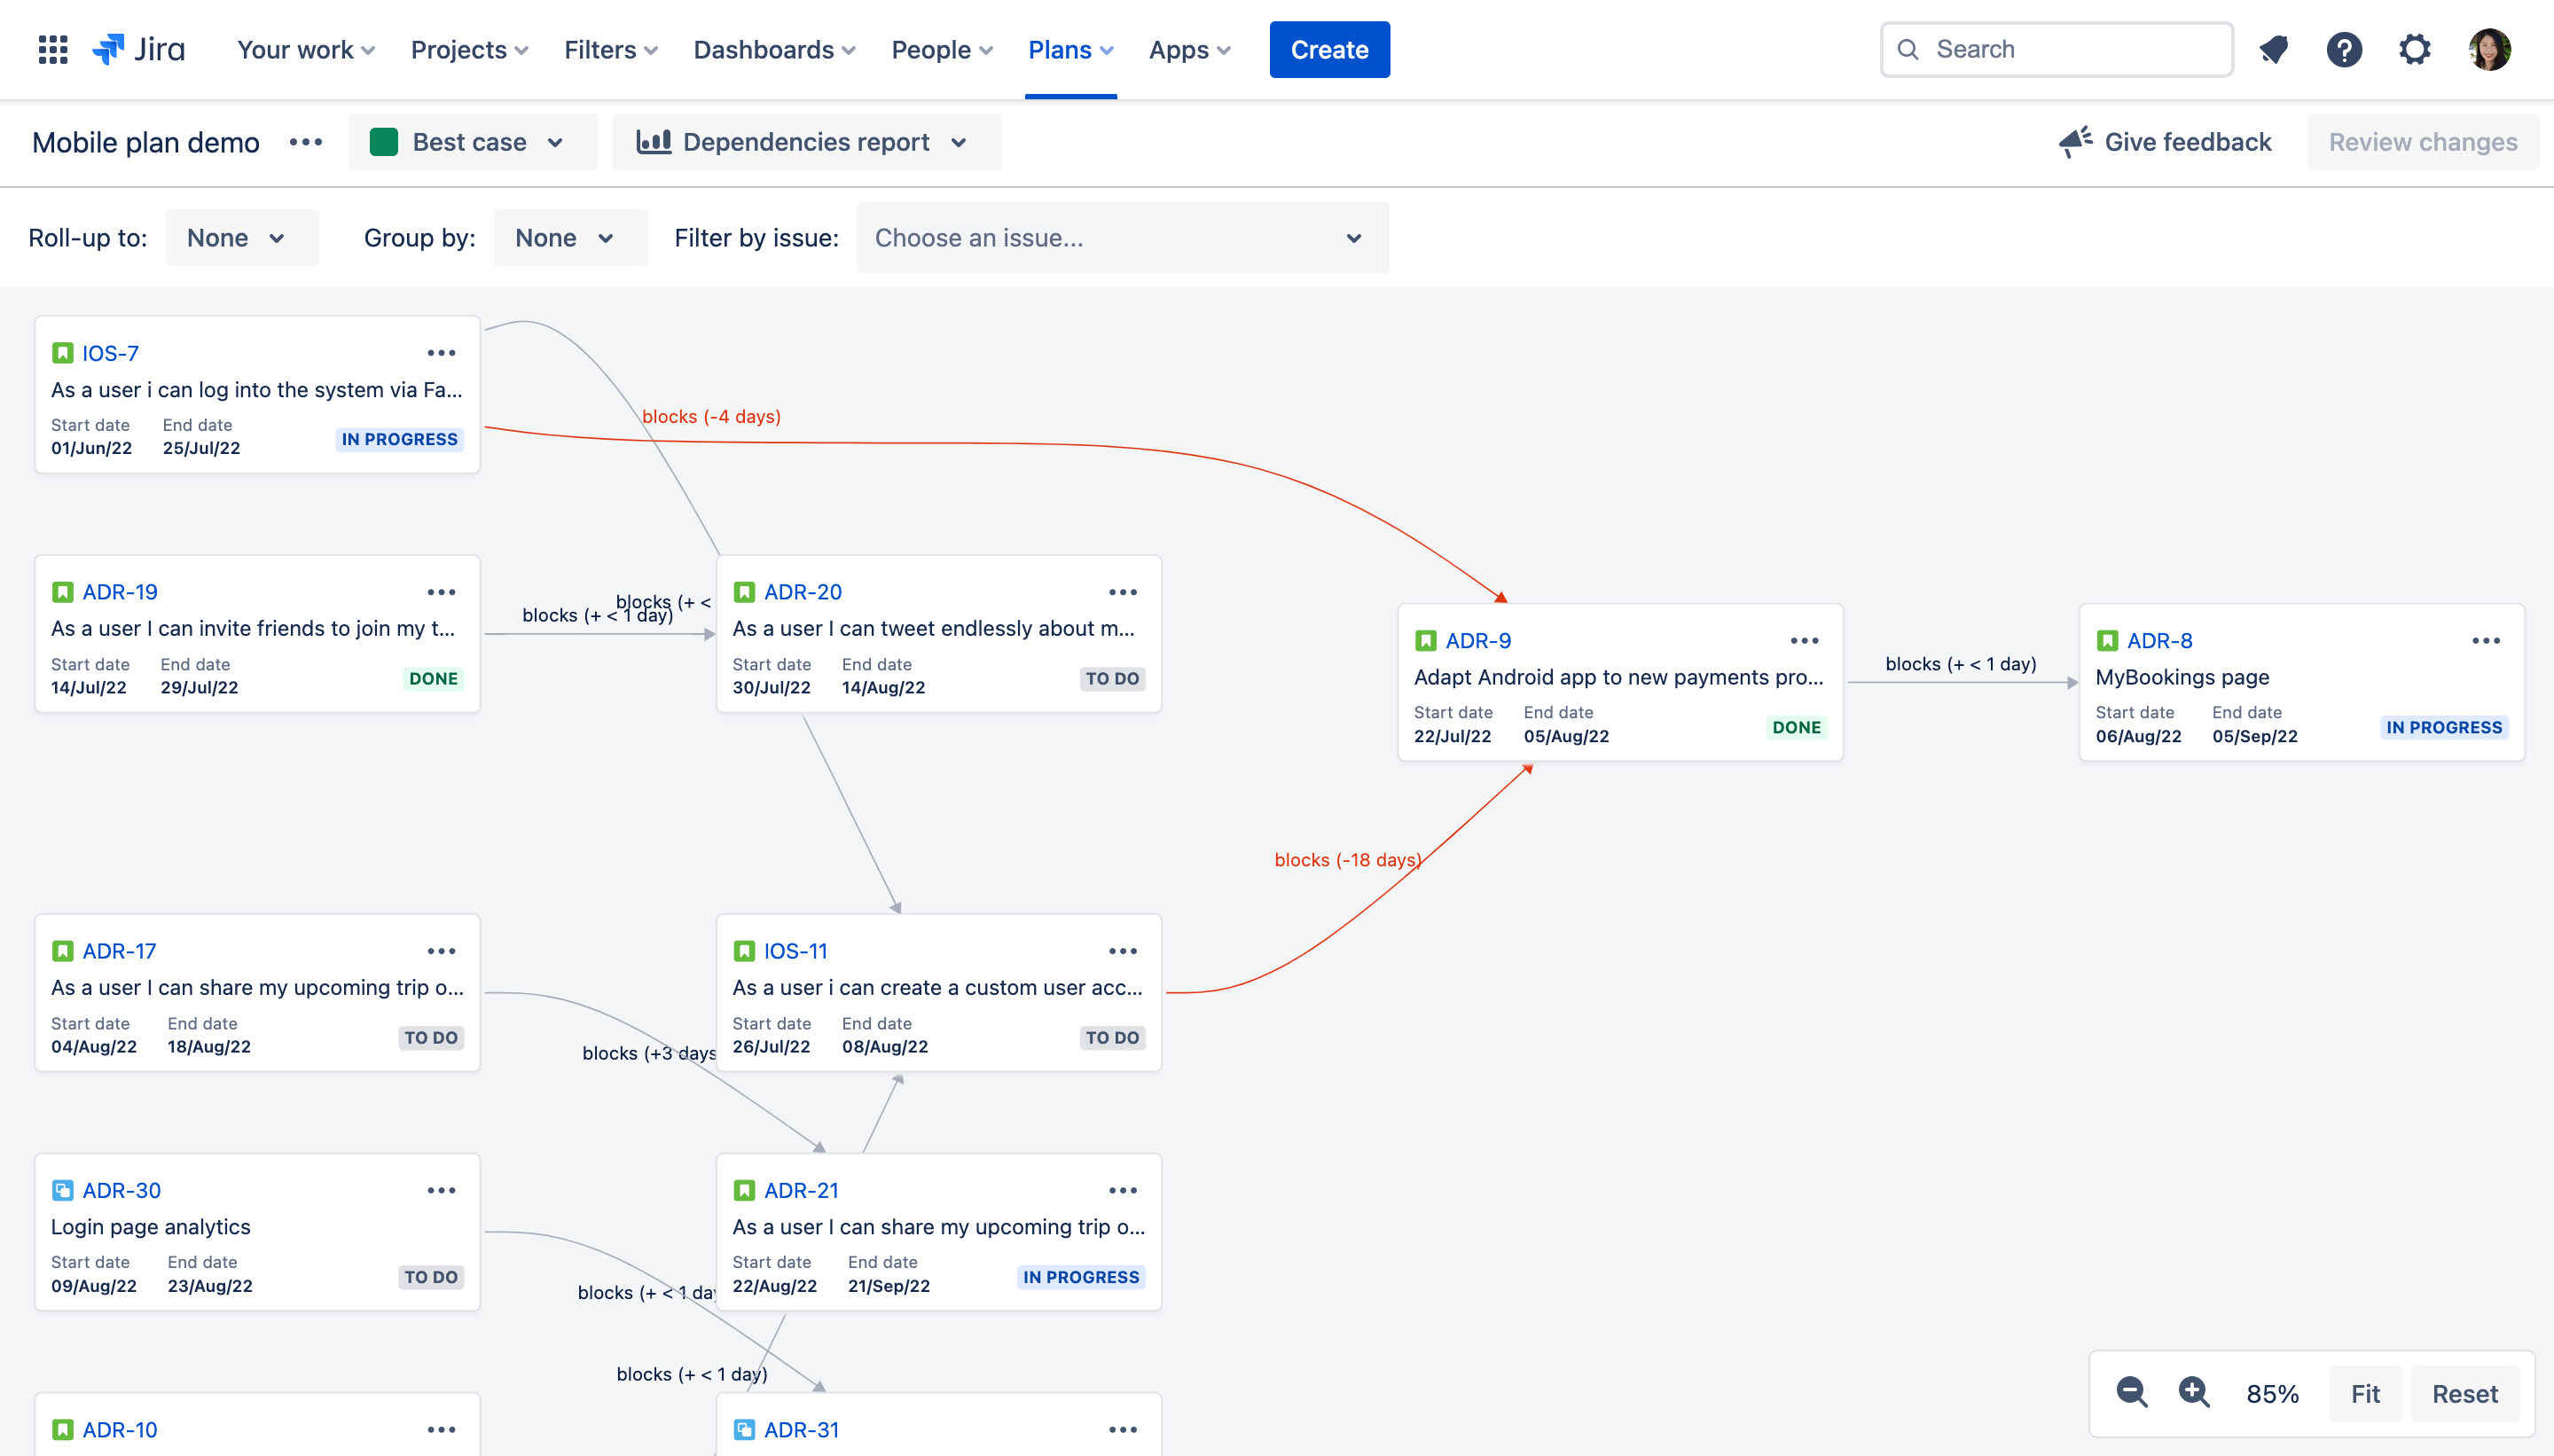Click the Create button
Viewport: 2554px width, 1456px height.
pos(1329,49)
